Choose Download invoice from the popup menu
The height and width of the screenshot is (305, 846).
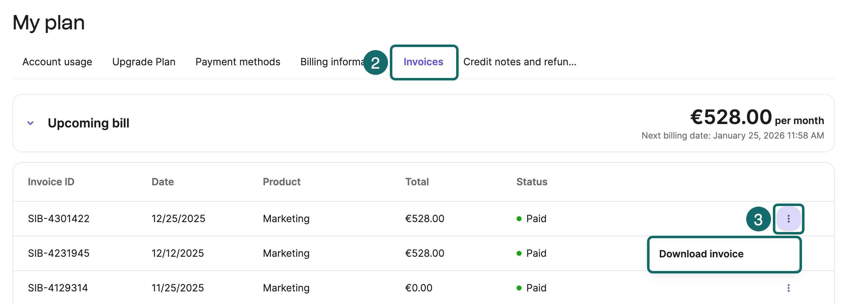[701, 254]
